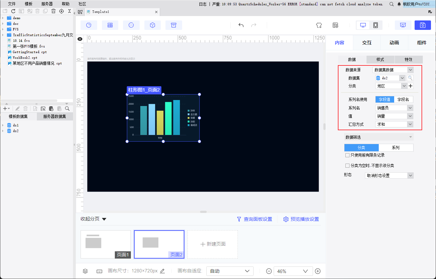The width and height of the screenshot is (436, 279).
Task: Undo the last action
Action: pos(241,25)
